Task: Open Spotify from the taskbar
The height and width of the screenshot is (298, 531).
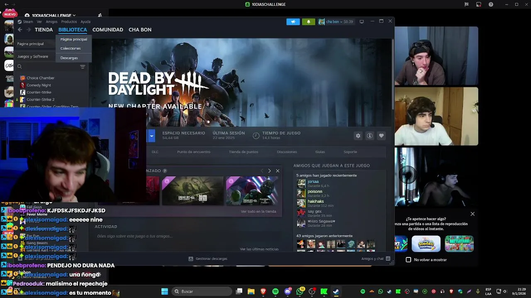Action: (x=275, y=291)
